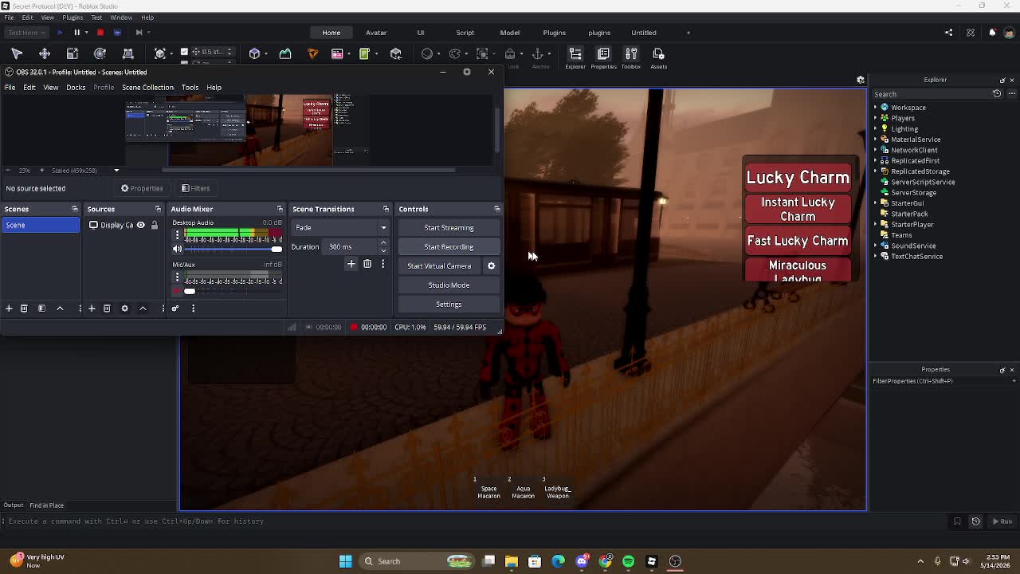Enable Studio Mode in OBS

449,285
